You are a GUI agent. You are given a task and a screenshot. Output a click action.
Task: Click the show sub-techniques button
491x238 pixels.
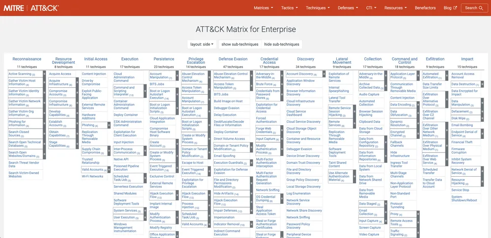click(240, 44)
